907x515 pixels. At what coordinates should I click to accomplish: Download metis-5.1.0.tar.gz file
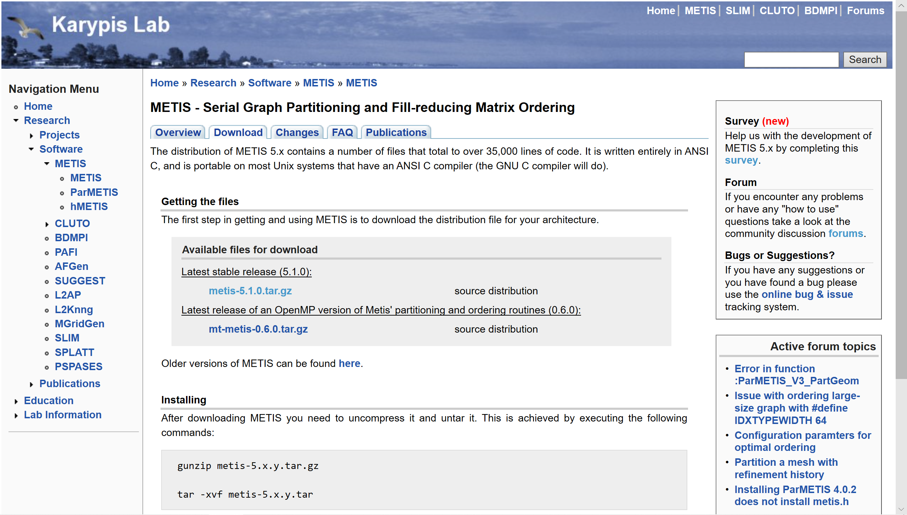(x=250, y=291)
